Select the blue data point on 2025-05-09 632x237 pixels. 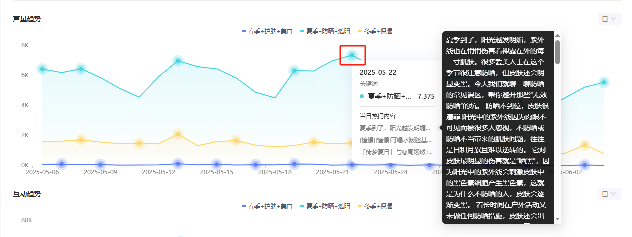coord(100,164)
